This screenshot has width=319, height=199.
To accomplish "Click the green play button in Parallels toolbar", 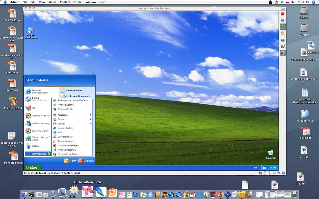I will (x=283, y=27).
